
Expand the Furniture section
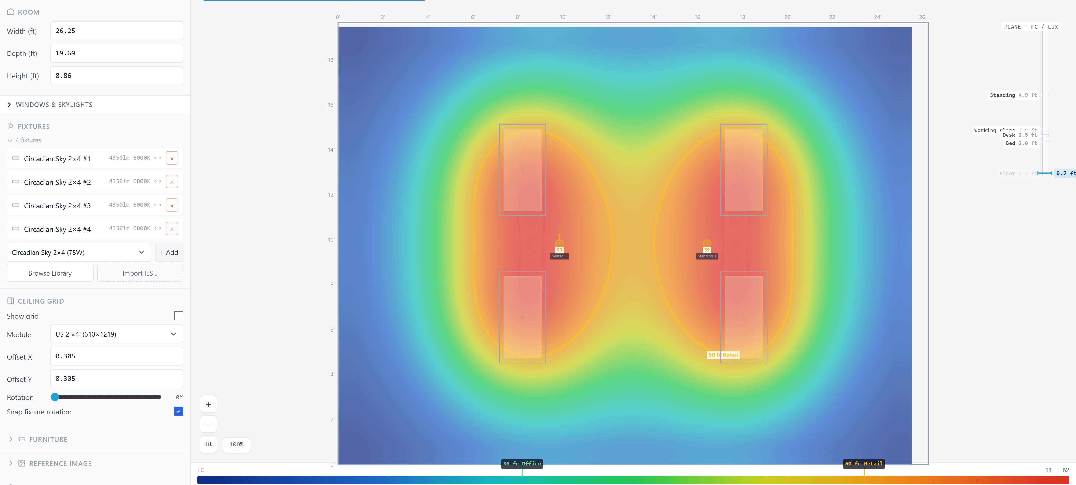[95, 439]
